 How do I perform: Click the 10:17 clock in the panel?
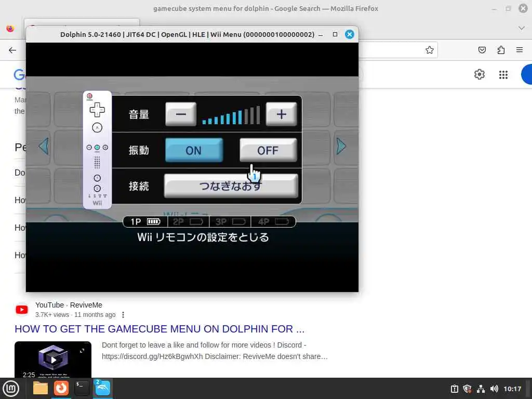(x=512, y=389)
